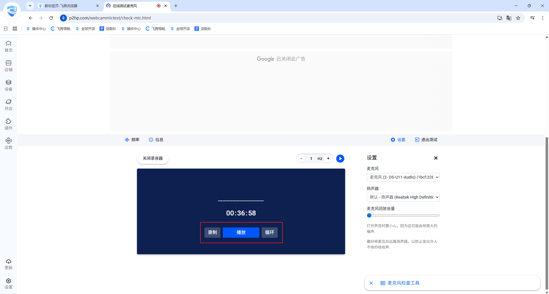Click the 退出测试 link
Viewport: 549px width, 294px height.
[x=426, y=140]
